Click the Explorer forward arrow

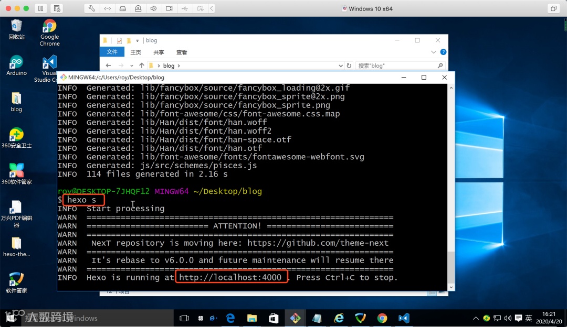[x=121, y=66]
